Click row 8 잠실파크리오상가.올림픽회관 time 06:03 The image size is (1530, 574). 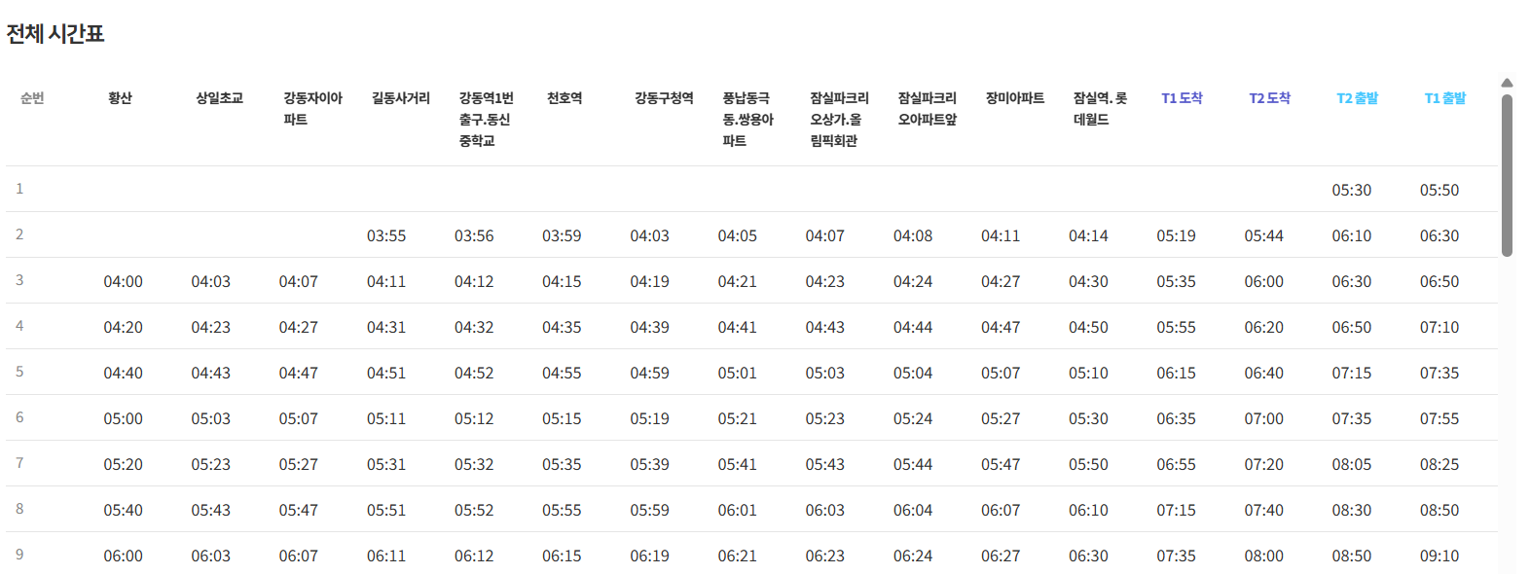(824, 511)
